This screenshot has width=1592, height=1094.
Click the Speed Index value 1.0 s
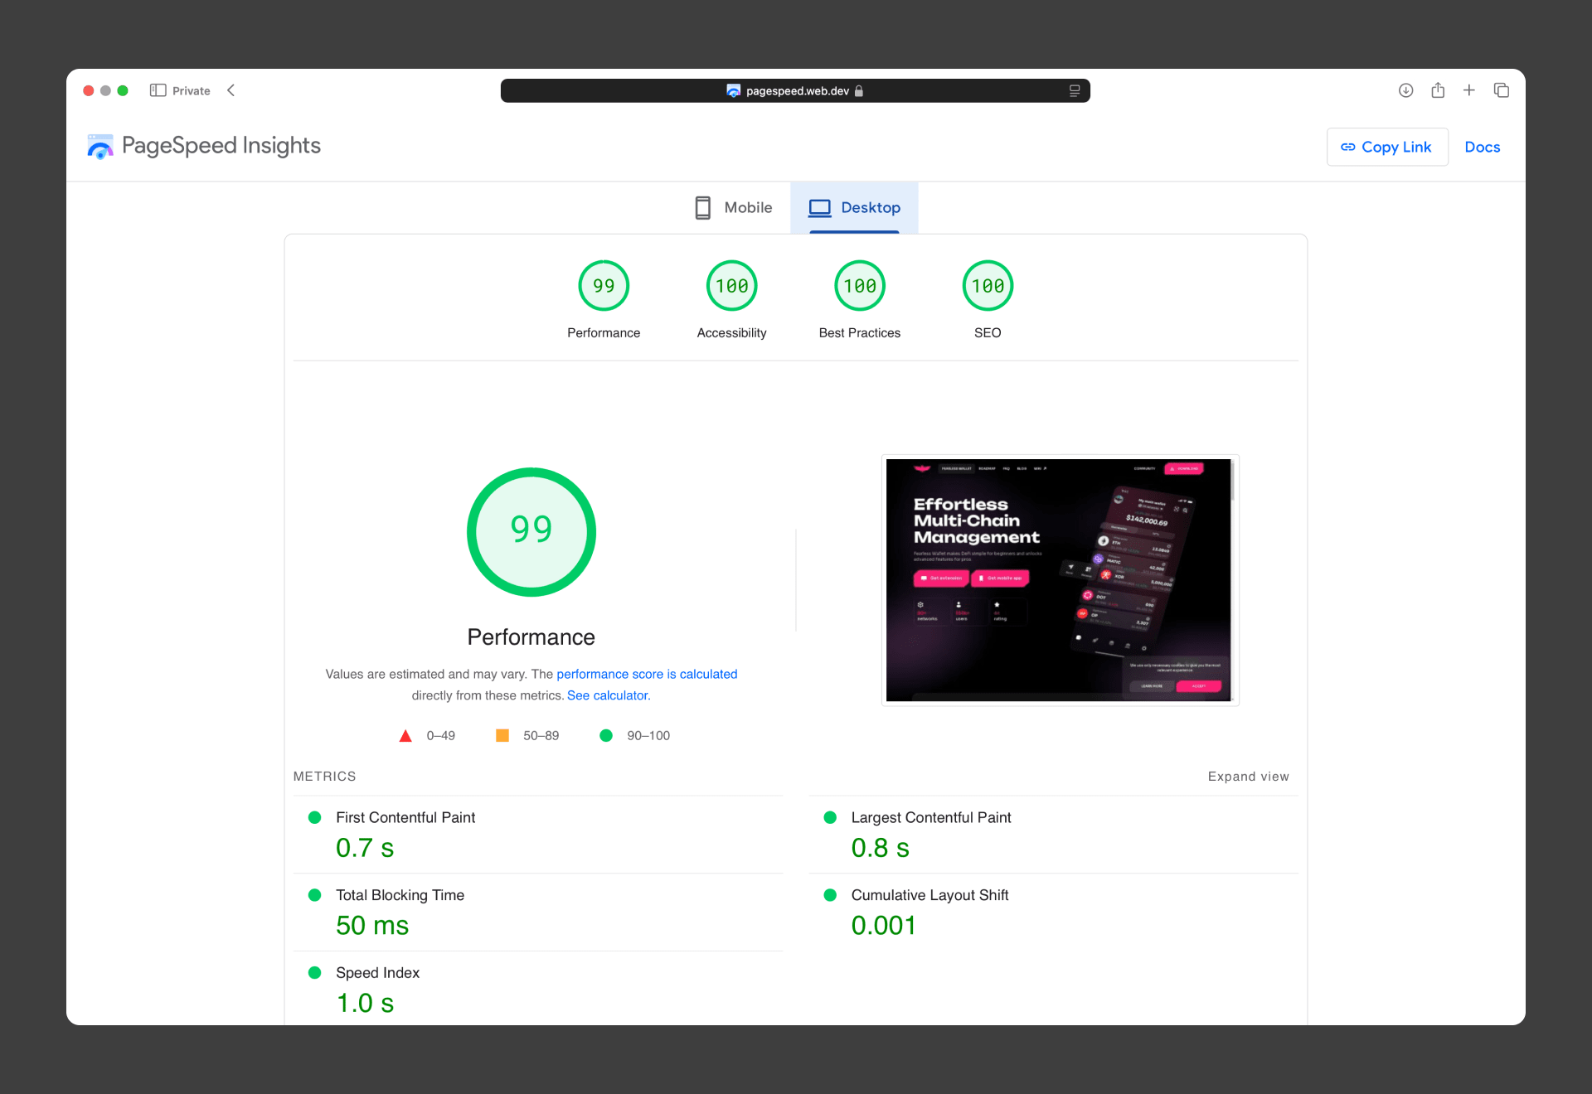(365, 1003)
